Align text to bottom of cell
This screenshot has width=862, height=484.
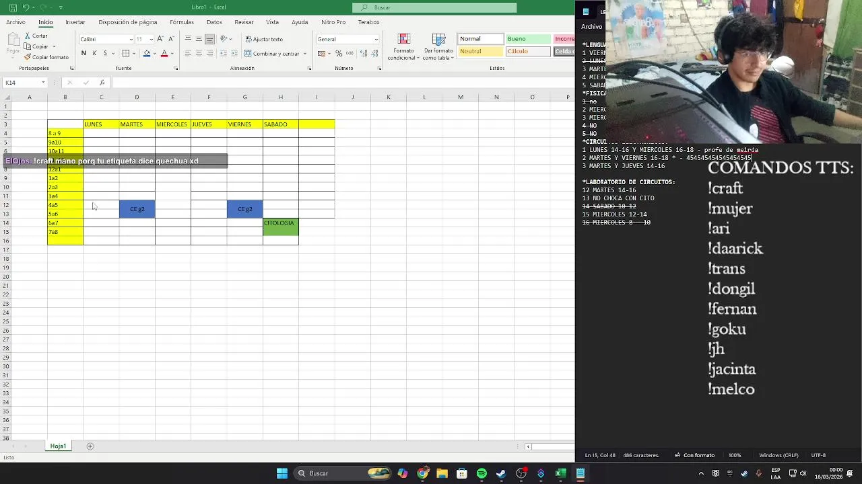209,39
